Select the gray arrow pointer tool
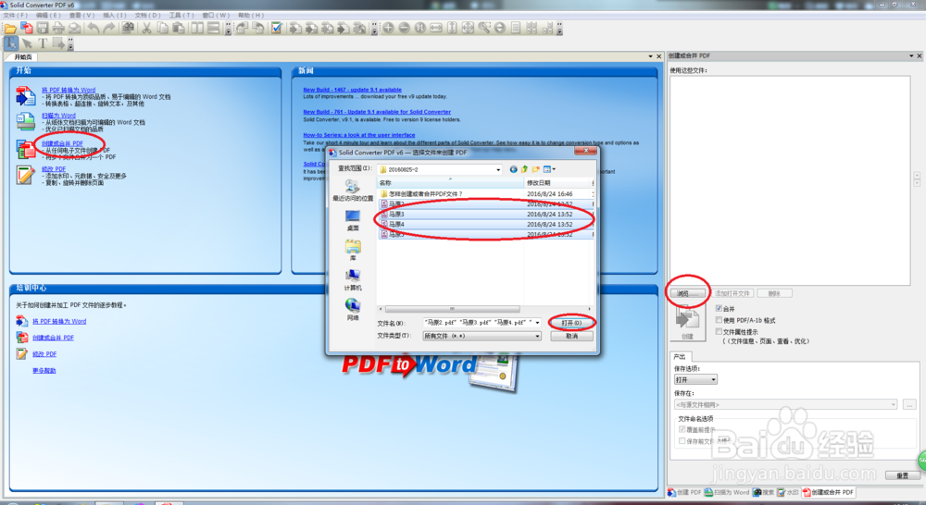The height and width of the screenshot is (505, 926). click(27, 43)
